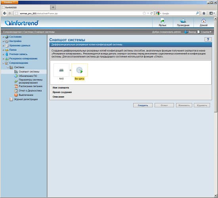Click the scrollbar down arrow
218x198 pixels.
point(215,196)
